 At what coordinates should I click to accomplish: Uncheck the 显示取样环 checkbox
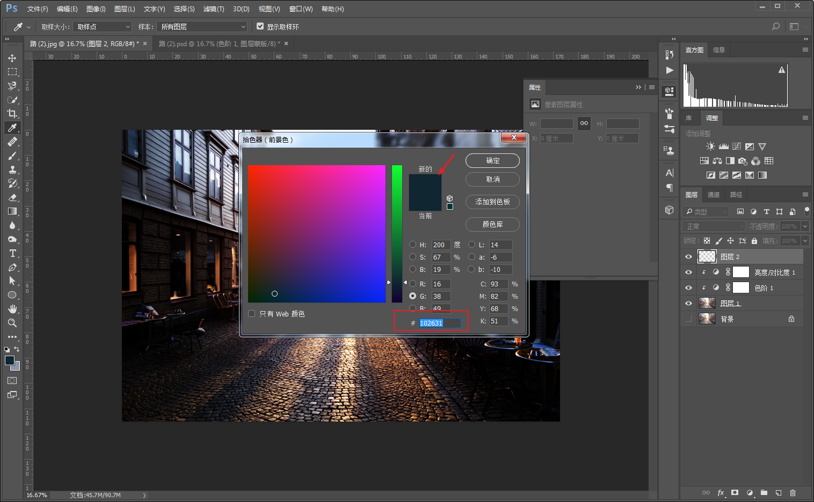(x=260, y=26)
